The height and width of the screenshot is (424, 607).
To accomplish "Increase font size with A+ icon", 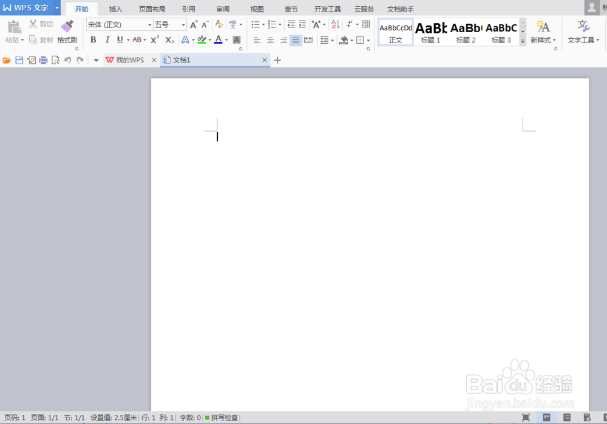I will coord(194,24).
